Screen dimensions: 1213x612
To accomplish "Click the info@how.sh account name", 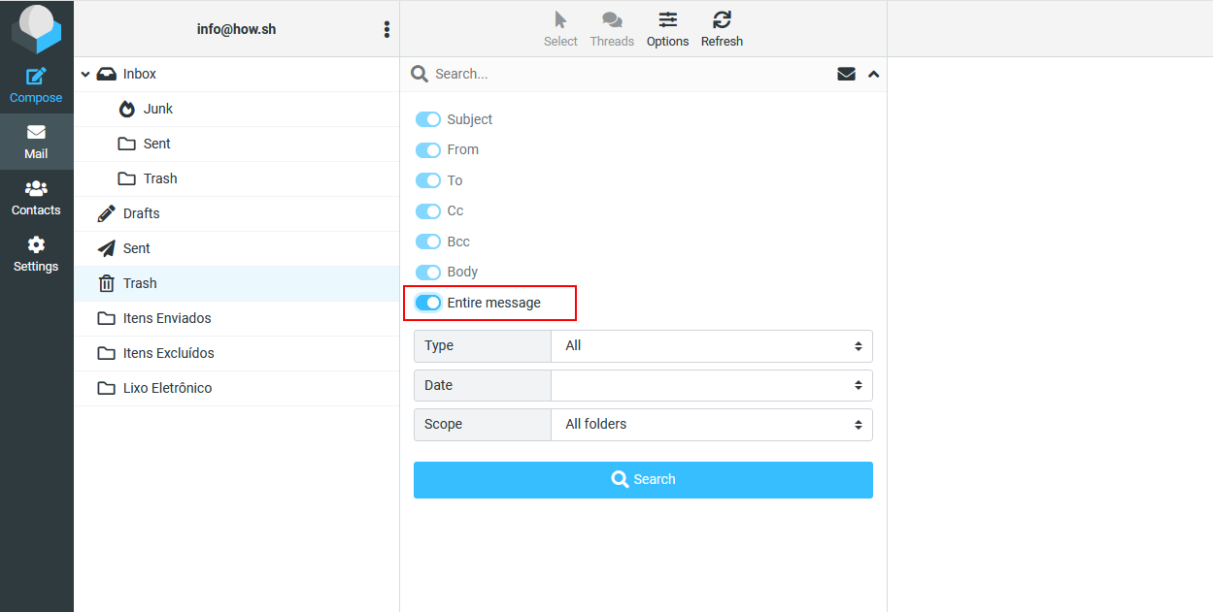I will 236,29.
